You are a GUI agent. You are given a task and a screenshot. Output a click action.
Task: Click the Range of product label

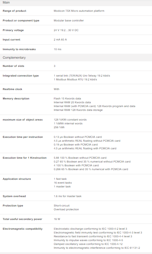click(x=14, y=11)
